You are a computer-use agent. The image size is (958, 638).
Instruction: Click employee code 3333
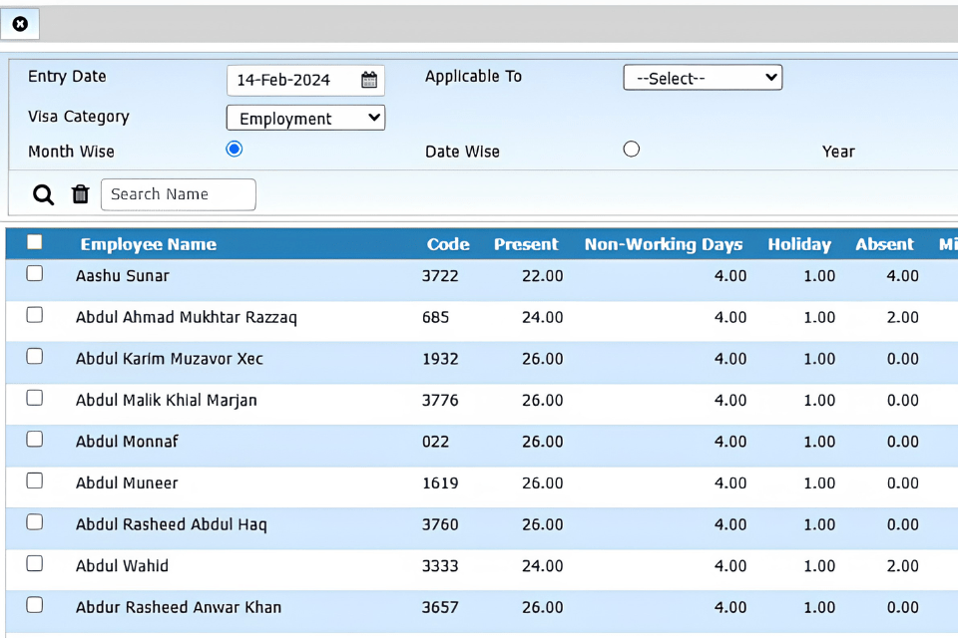[x=440, y=566]
